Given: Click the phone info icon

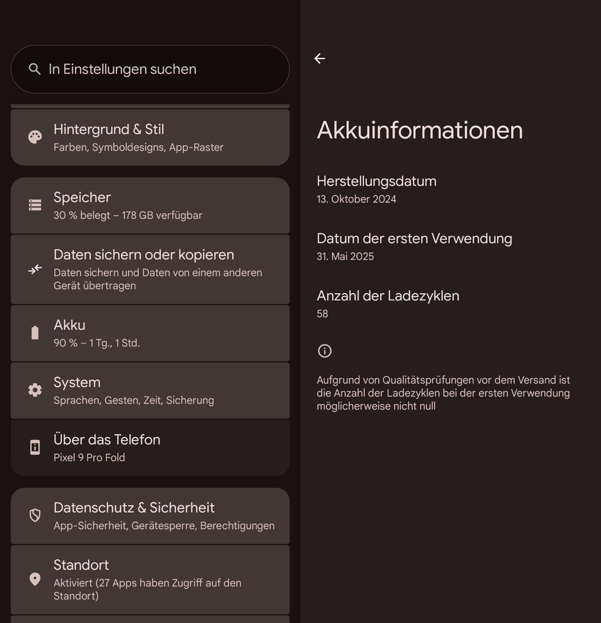Looking at the screenshot, I should coord(35,447).
